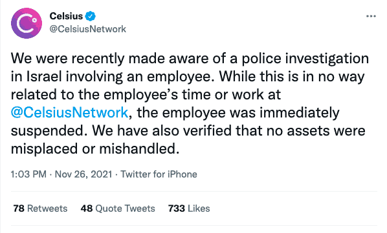View the 48 Quote Tweets list
This screenshot has height=233, width=387.
pos(118,208)
